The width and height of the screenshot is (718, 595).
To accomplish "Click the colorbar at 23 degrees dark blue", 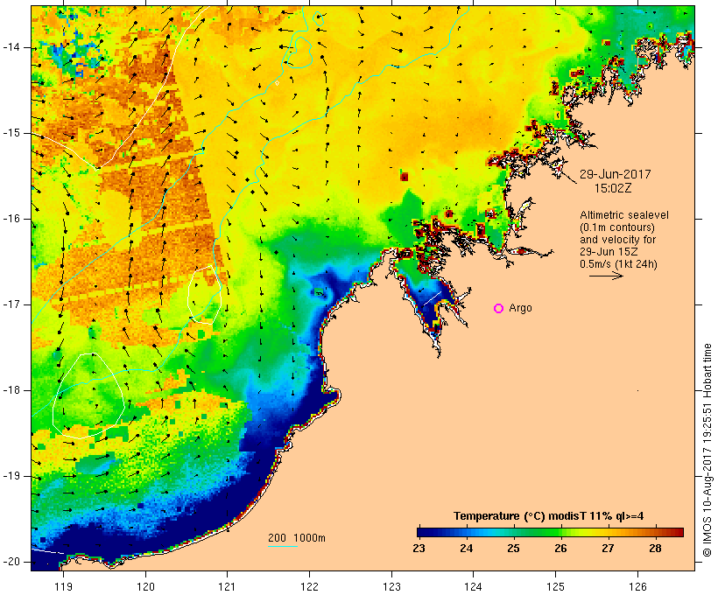I will 420,532.
